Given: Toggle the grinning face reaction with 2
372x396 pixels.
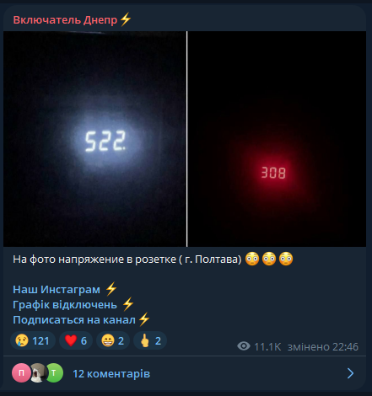Looking at the screenshot, I should [113, 340].
